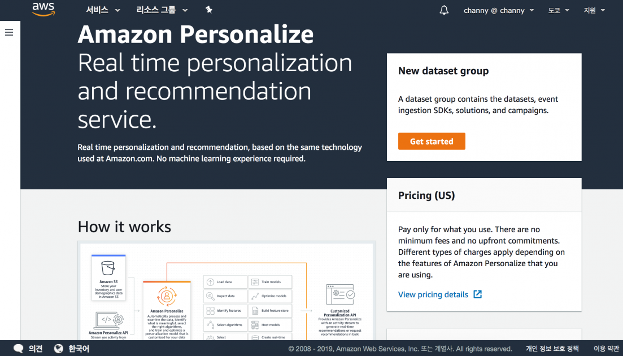Viewport: 623px width, 356px height.
Task: Open the 도쿄 region selector dropdown
Action: [x=558, y=10]
